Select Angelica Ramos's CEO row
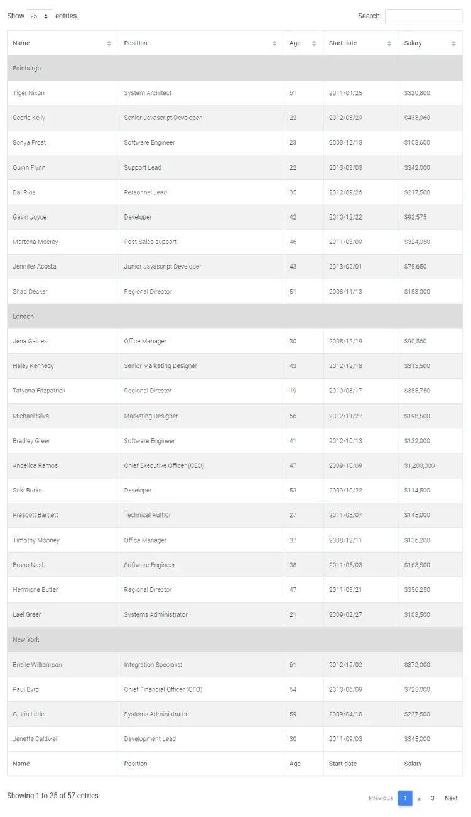 coord(235,465)
